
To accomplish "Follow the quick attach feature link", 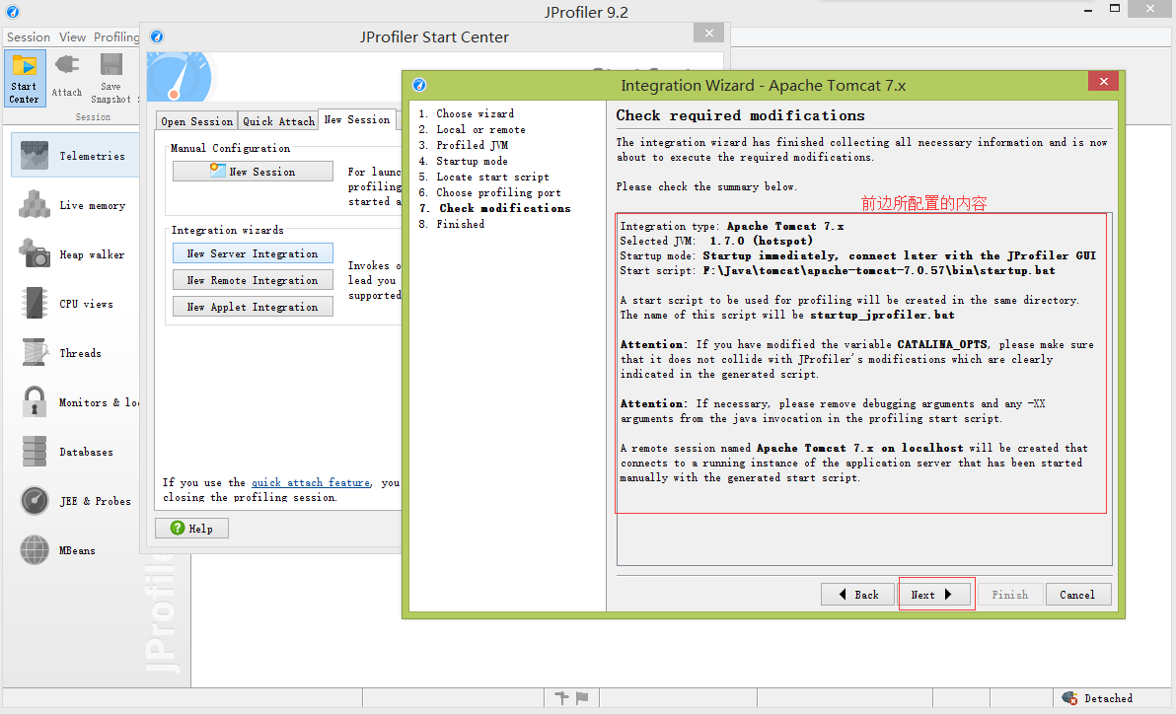I will point(311,482).
